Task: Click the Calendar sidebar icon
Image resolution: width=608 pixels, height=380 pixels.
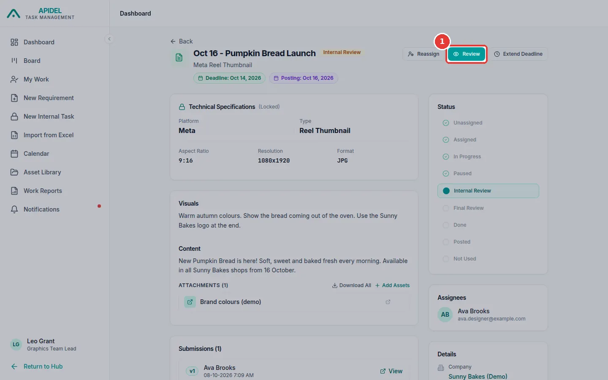Action: [14, 154]
